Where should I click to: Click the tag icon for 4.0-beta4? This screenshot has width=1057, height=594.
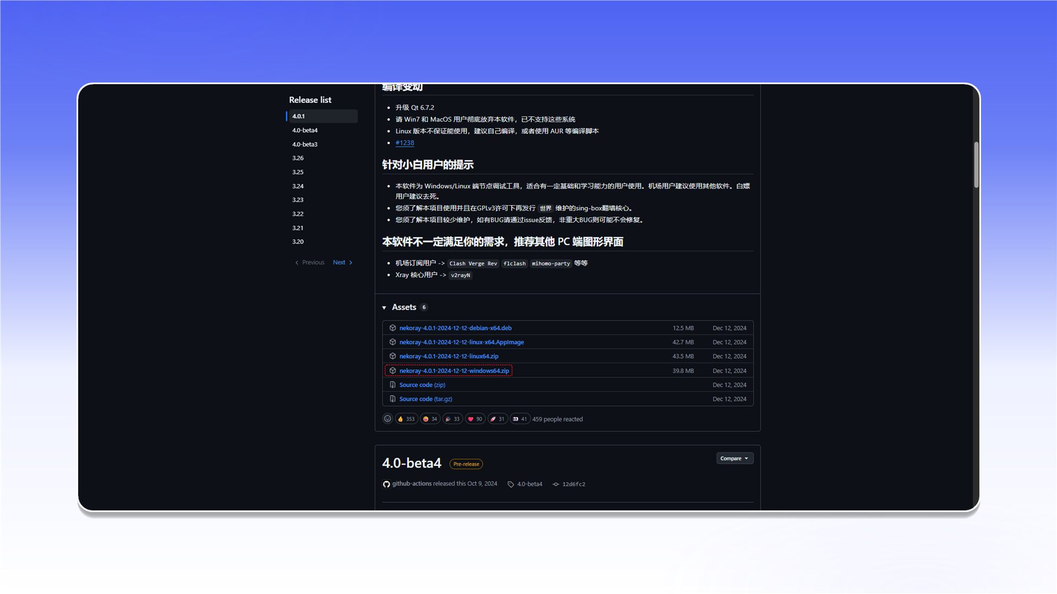point(511,485)
